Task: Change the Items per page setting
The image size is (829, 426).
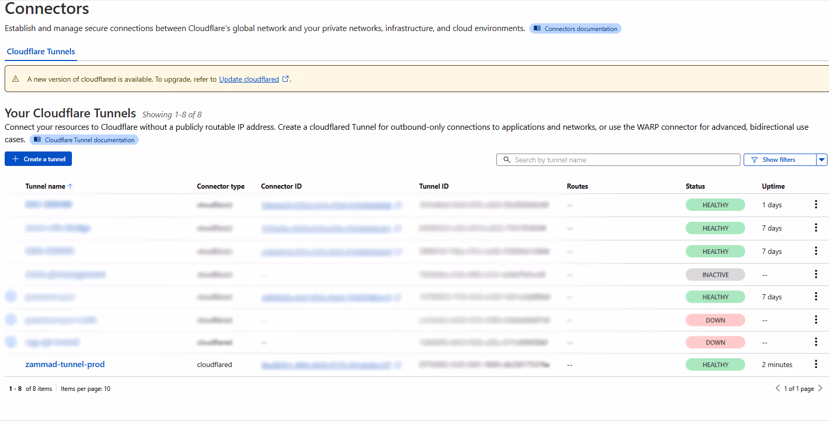Action: [86, 389]
